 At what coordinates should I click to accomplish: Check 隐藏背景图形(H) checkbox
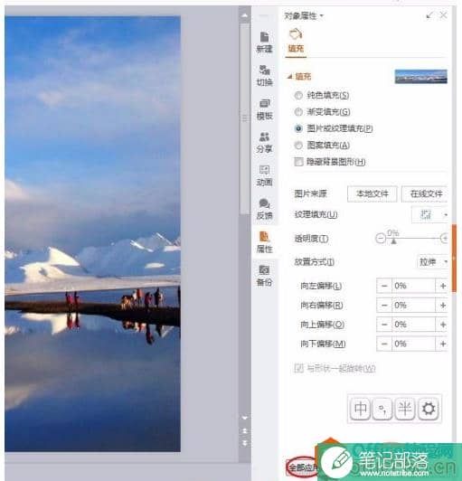[298, 162]
